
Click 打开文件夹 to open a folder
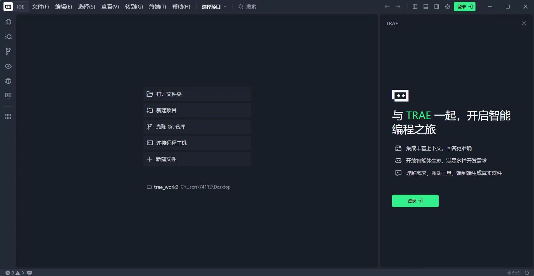[197, 94]
